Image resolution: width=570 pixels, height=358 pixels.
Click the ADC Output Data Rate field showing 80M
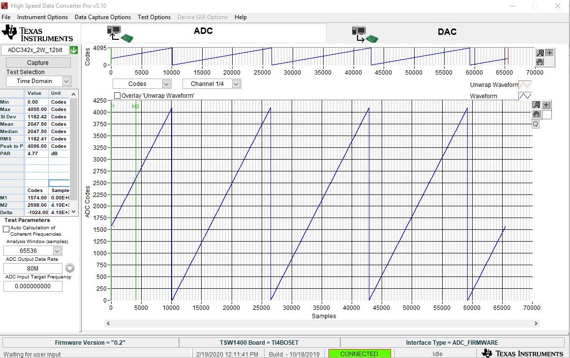tap(33, 268)
